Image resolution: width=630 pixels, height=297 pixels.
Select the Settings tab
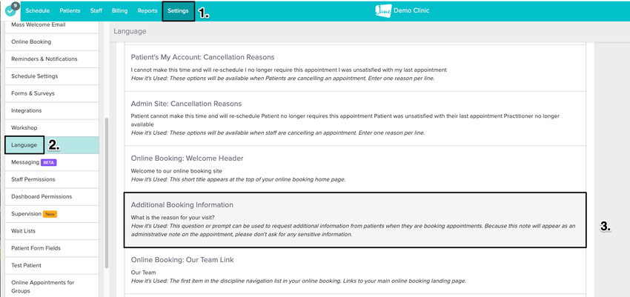coord(178,11)
